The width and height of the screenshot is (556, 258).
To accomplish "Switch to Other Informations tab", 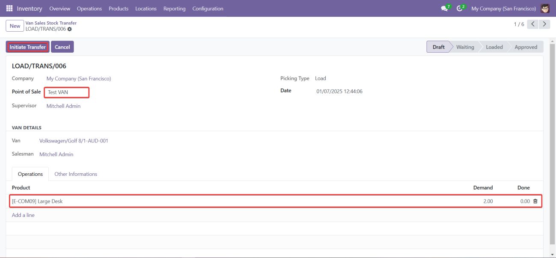I will coord(76,174).
